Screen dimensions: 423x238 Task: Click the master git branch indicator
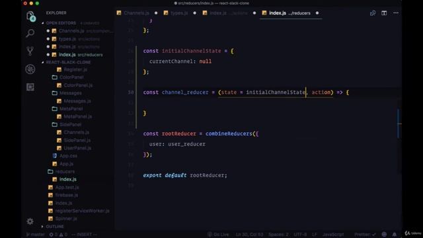point(36,234)
